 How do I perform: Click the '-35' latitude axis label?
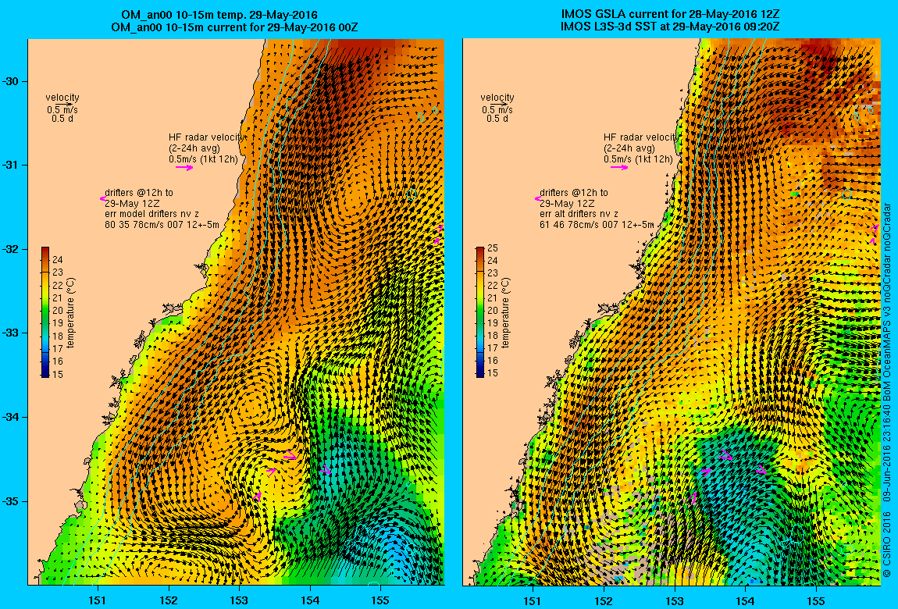click(x=11, y=501)
